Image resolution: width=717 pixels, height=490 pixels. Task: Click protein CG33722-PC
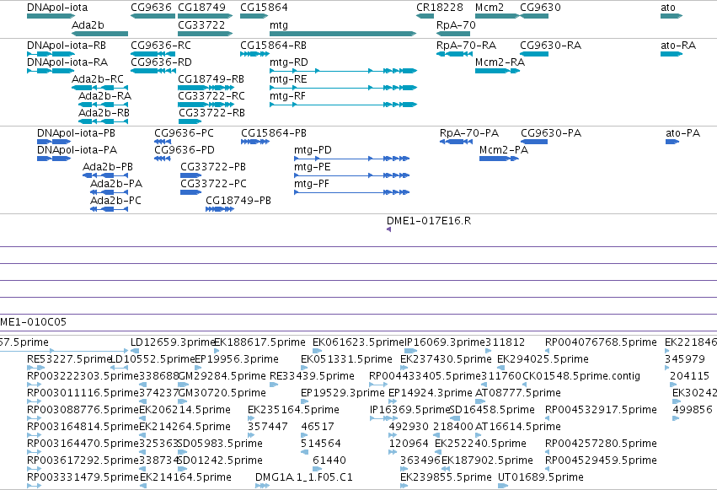point(190,192)
